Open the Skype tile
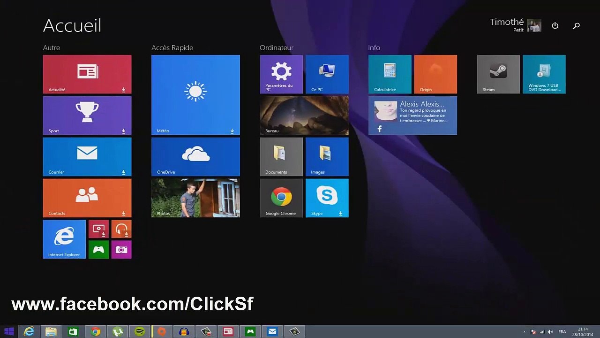Viewport: 600px width, 338px height. (x=327, y=198)
